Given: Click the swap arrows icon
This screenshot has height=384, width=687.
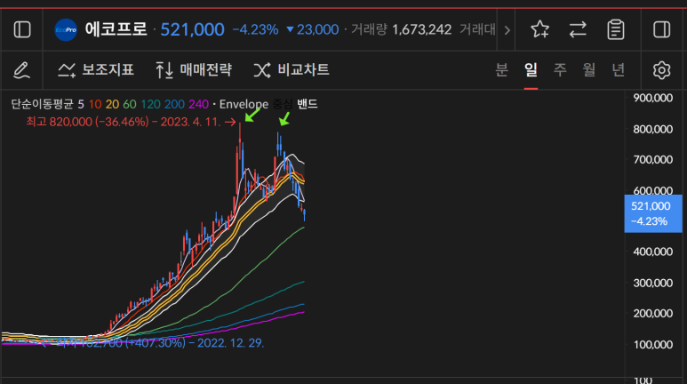Looking at the screenshot, I should pyautogui.click(x=578, y=30).
